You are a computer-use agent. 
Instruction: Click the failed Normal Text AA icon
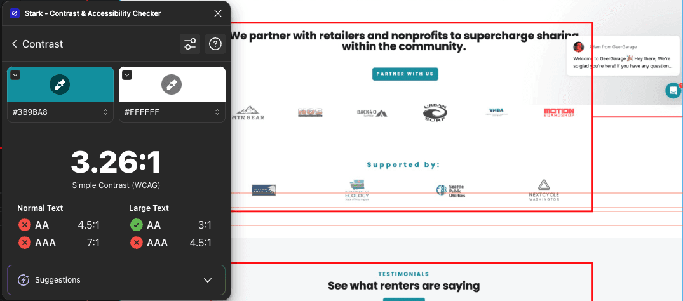click(x=24, y=225)
